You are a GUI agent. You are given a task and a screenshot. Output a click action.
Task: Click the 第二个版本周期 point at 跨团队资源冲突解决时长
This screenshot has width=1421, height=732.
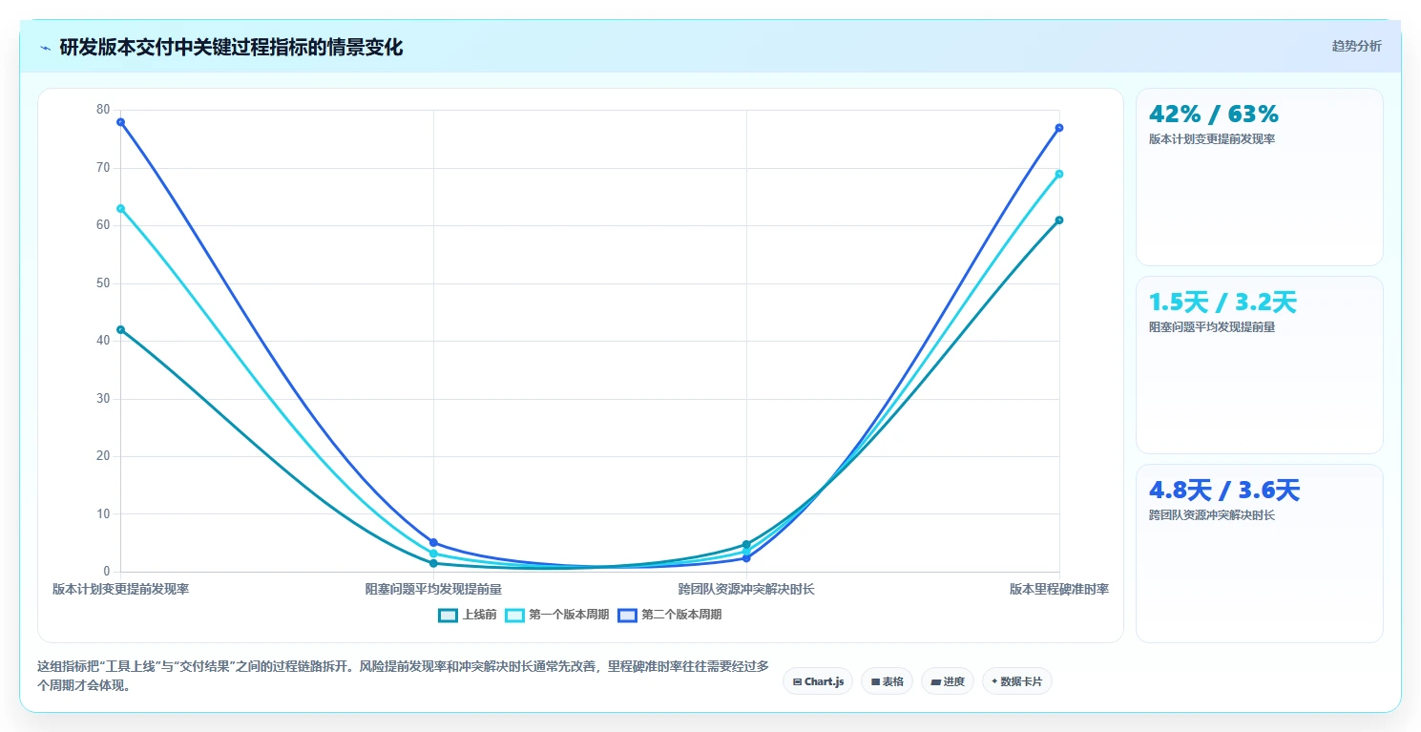point(746,558)
